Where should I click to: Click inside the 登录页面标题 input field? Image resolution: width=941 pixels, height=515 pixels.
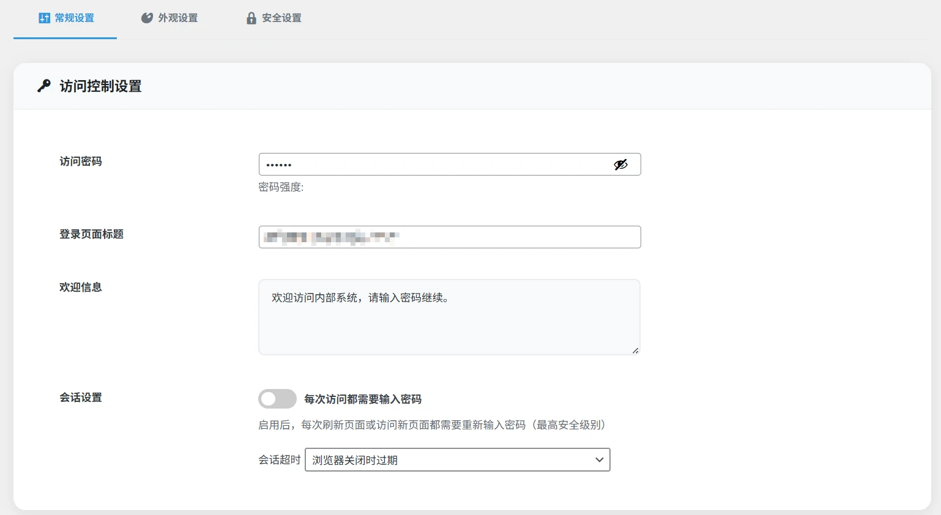pyautogui.click(x=450, y=237)
